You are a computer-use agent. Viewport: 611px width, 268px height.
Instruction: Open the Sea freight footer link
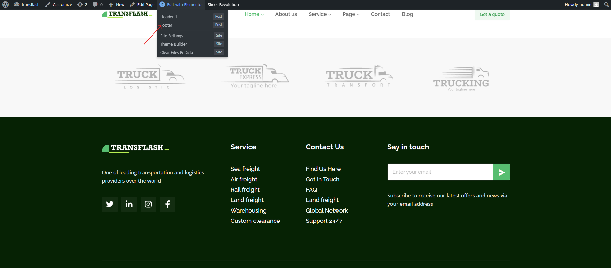[245, 169]
